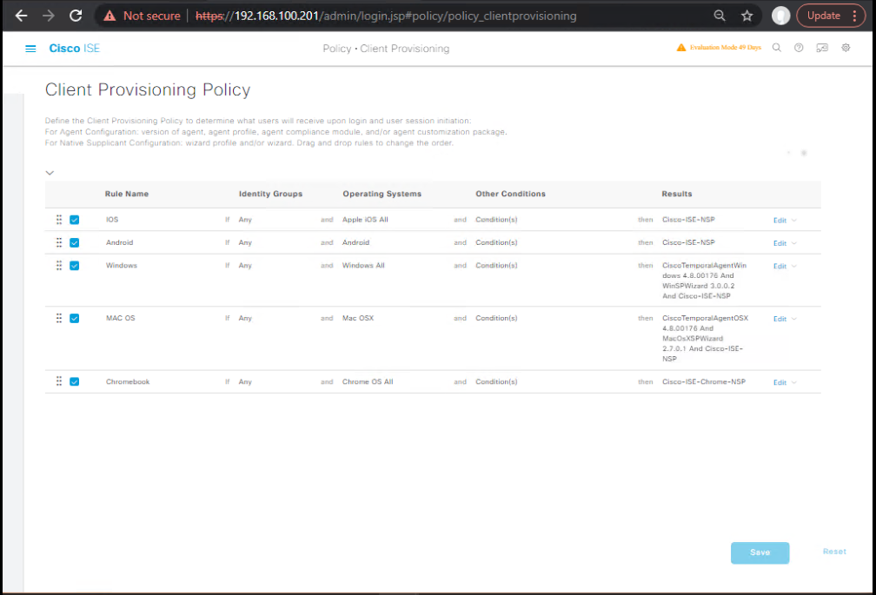876x595 pixels.
Task: Bookmark this page with the star icon
Action: (x=747, y=16)
